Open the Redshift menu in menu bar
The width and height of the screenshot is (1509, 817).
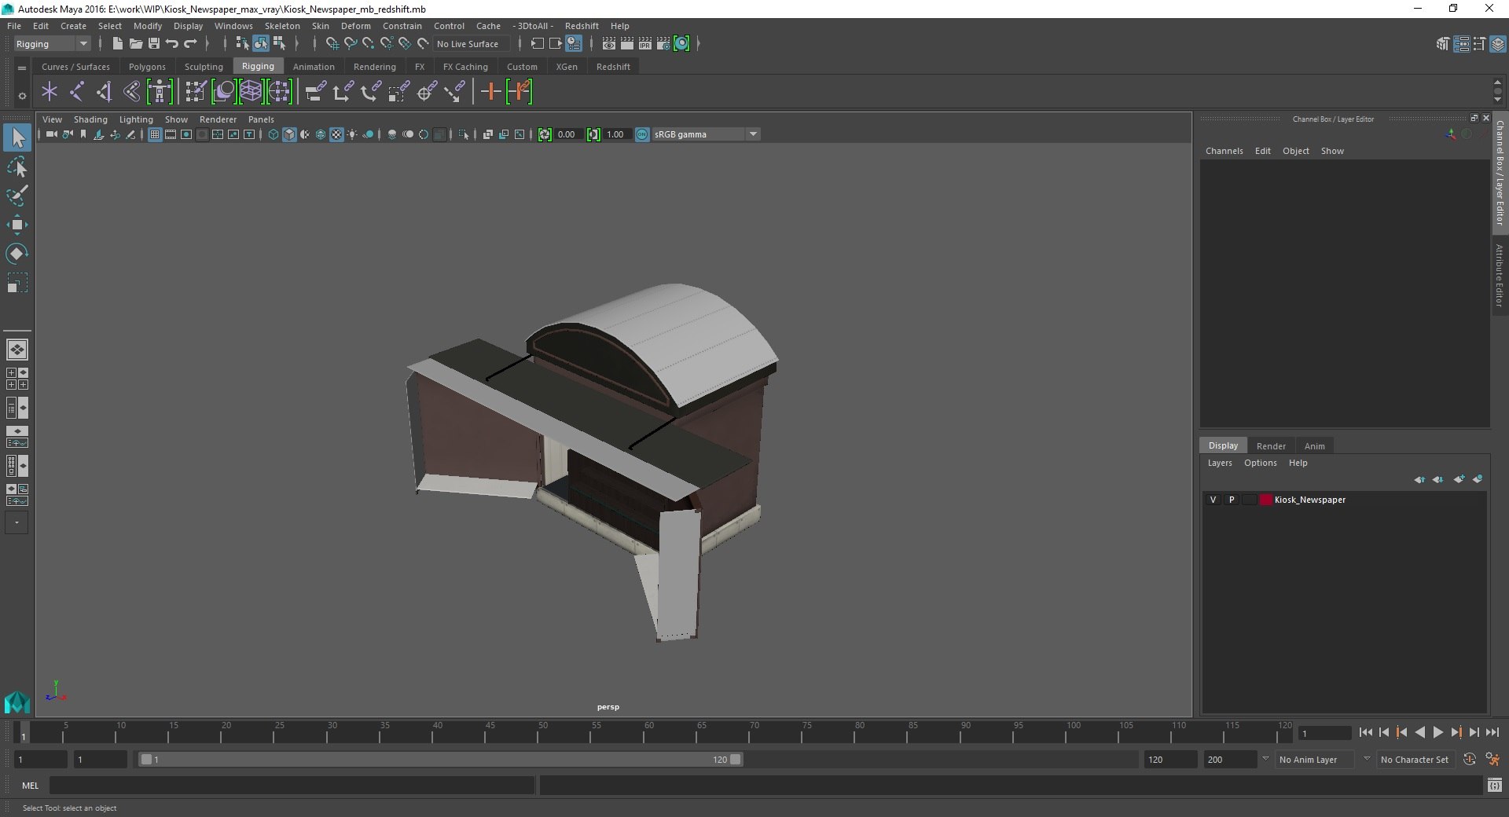pos(582,26)
